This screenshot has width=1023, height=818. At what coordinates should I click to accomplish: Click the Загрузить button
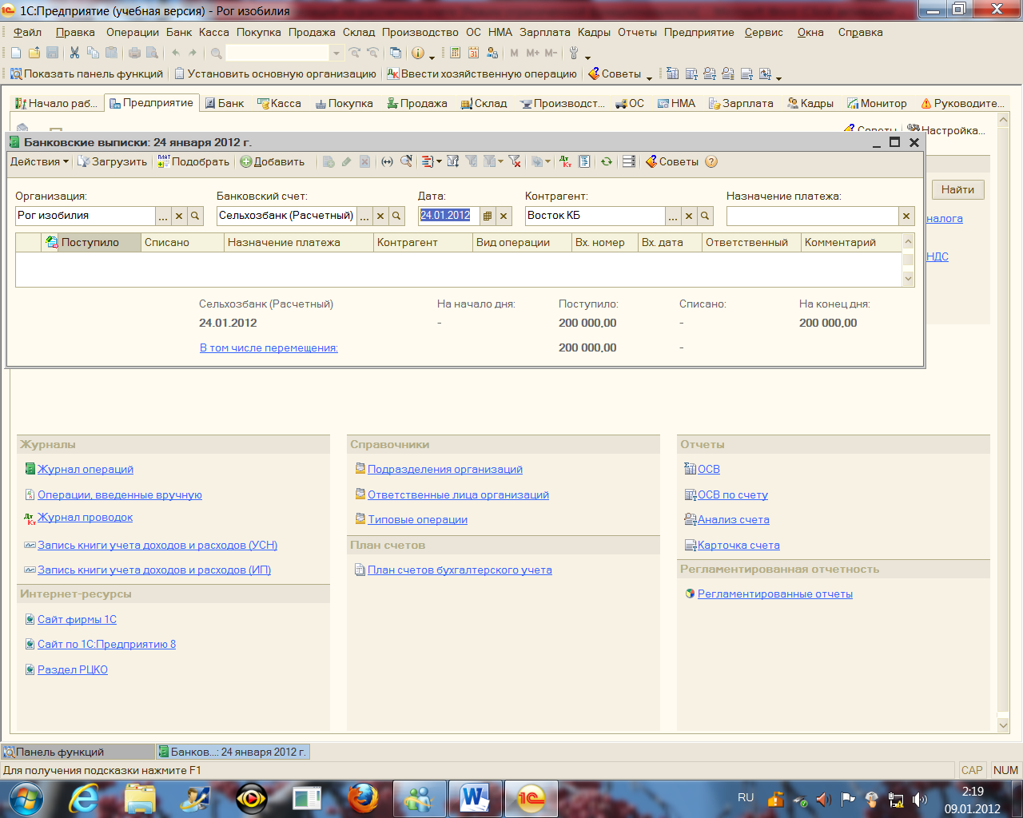[113, 161]
